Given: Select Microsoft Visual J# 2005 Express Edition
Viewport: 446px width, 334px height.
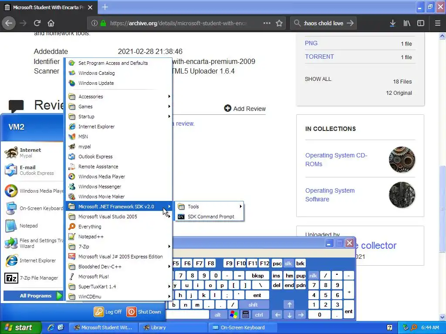Looking at the screenshot, I should [x=119, y=257].
